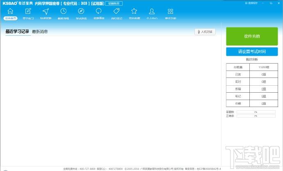Click the blue 请设置考试时间 button
The width and height of the screenshot is (283, 171).
coord(252,52)
